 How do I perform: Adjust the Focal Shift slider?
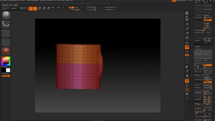[x=95, y=7]
